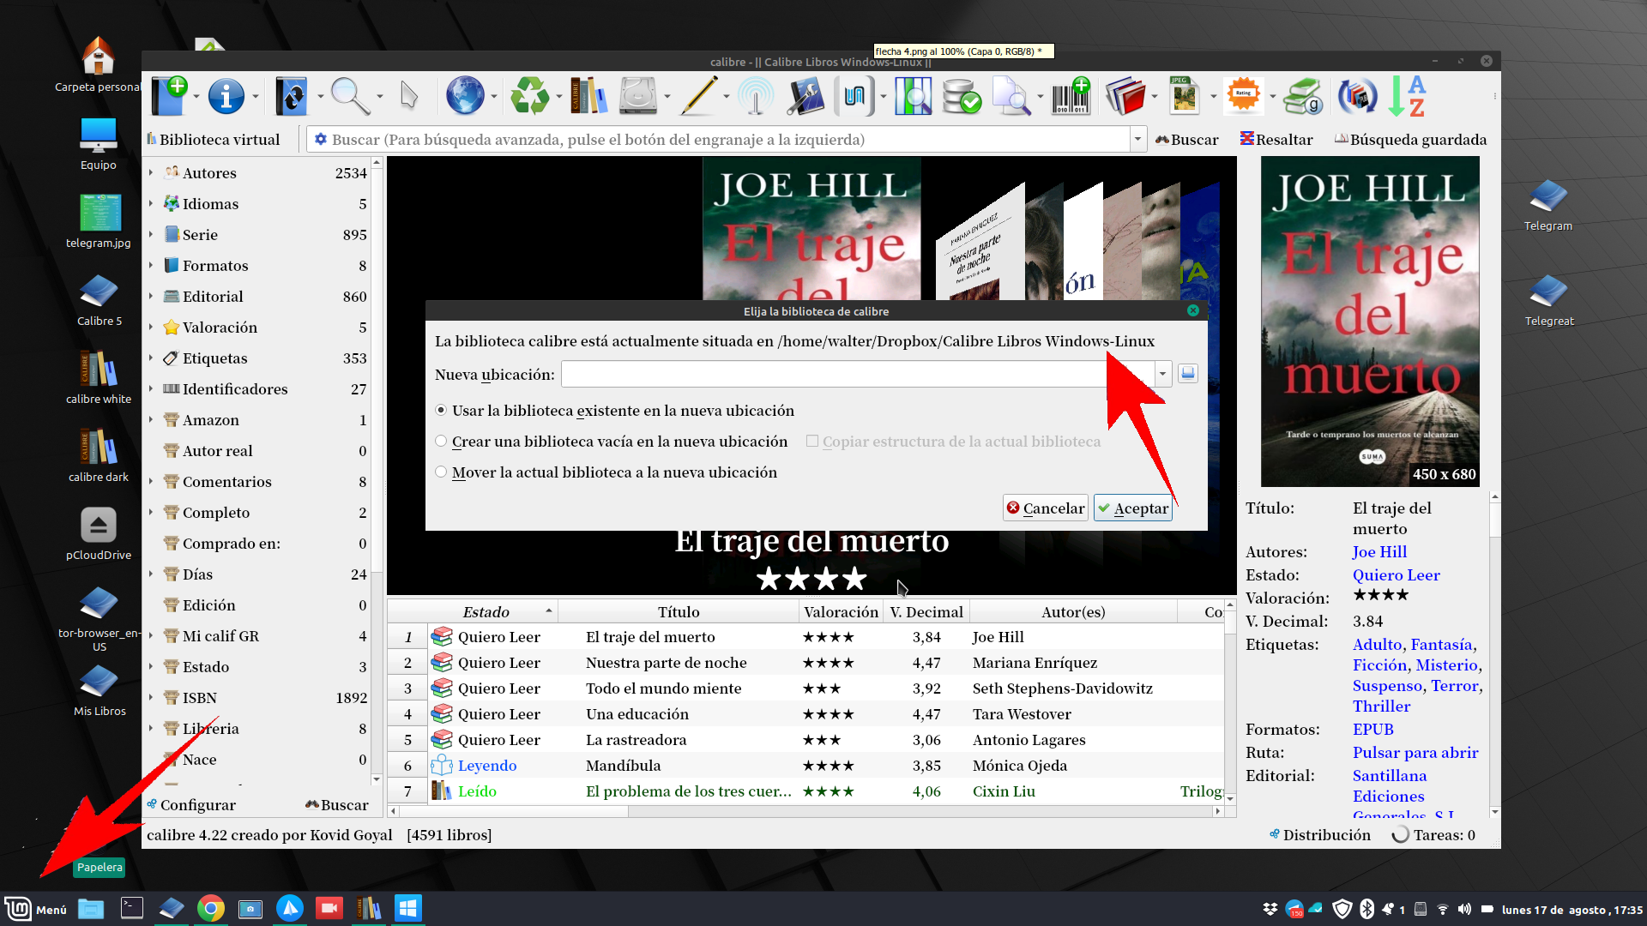
Task: Click the Convert books recycle icon
Action: [x=529, y=96]
